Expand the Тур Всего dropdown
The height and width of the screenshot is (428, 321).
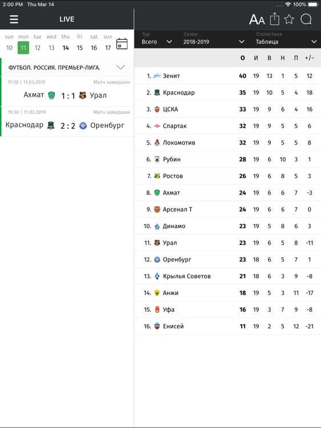coord(157,38)
